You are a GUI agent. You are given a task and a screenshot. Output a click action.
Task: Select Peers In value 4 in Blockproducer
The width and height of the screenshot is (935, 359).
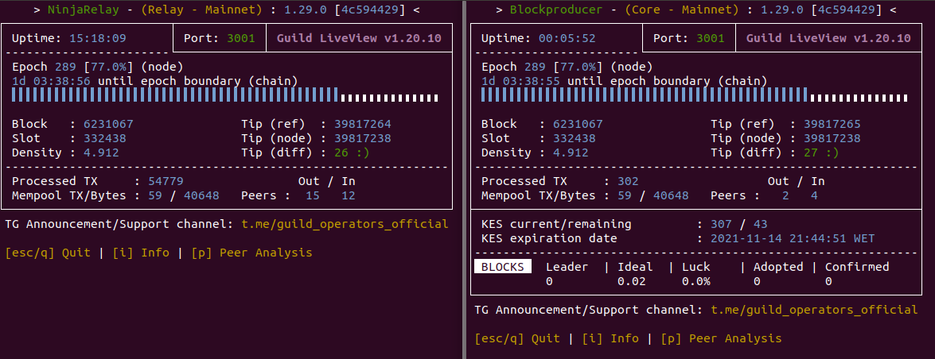(815, 195)
